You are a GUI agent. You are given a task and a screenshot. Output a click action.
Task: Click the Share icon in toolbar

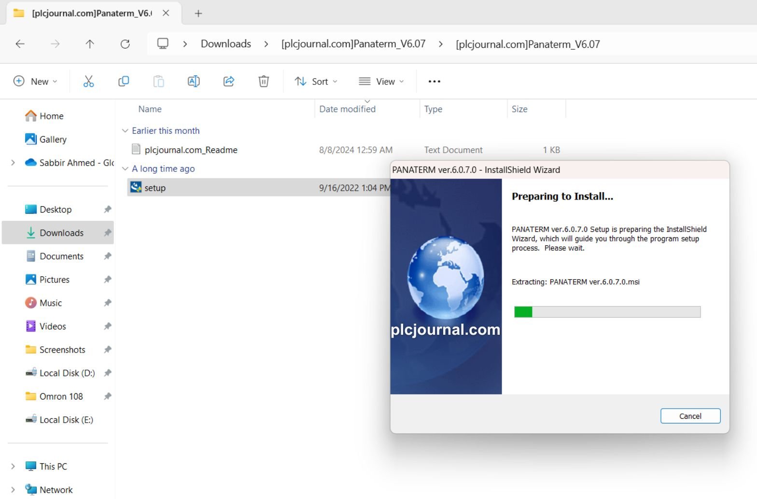click(x=229, y=81)
